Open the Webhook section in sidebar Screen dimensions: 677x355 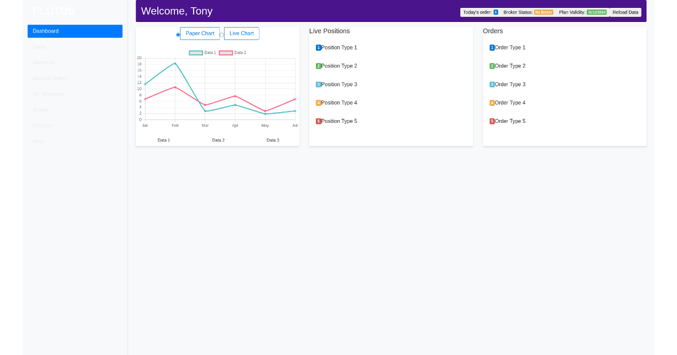43,63
